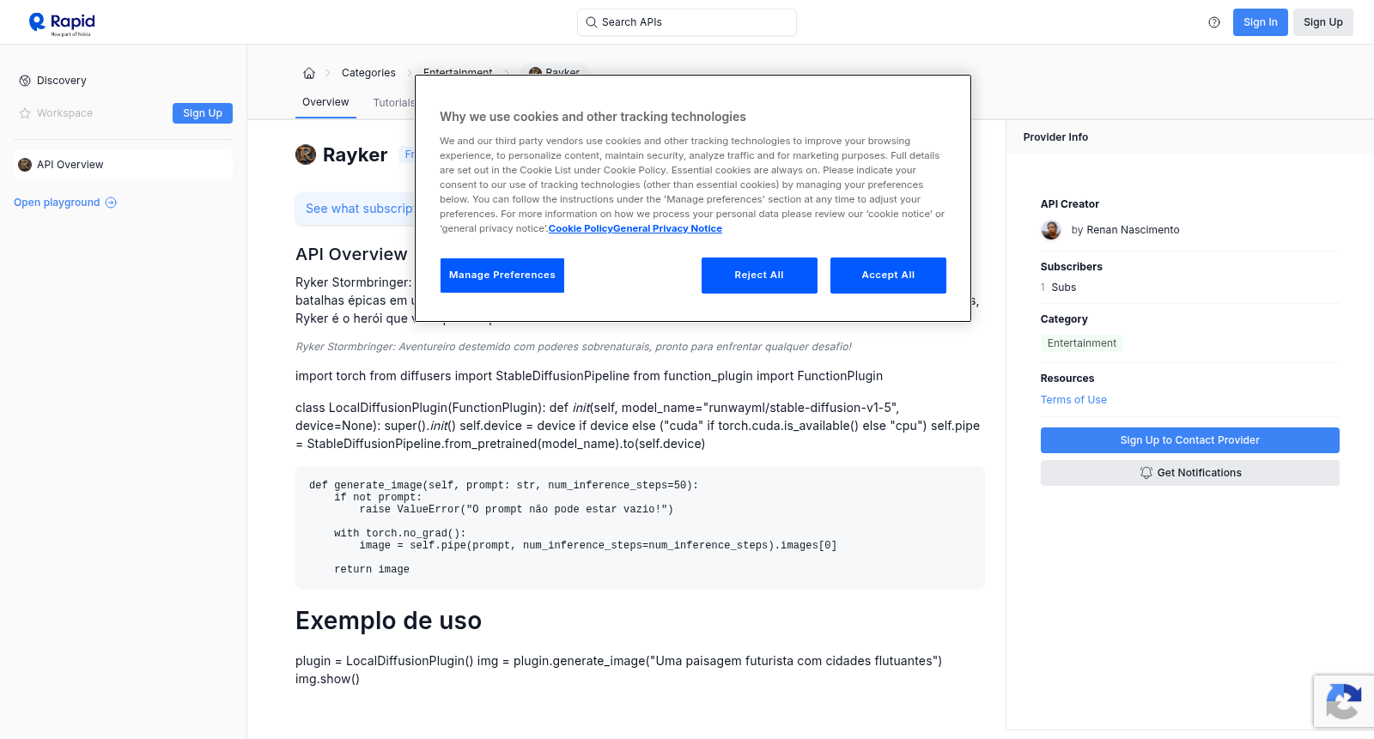
Task: Click the Entertainment category tag
Action: coord(1082,343)
